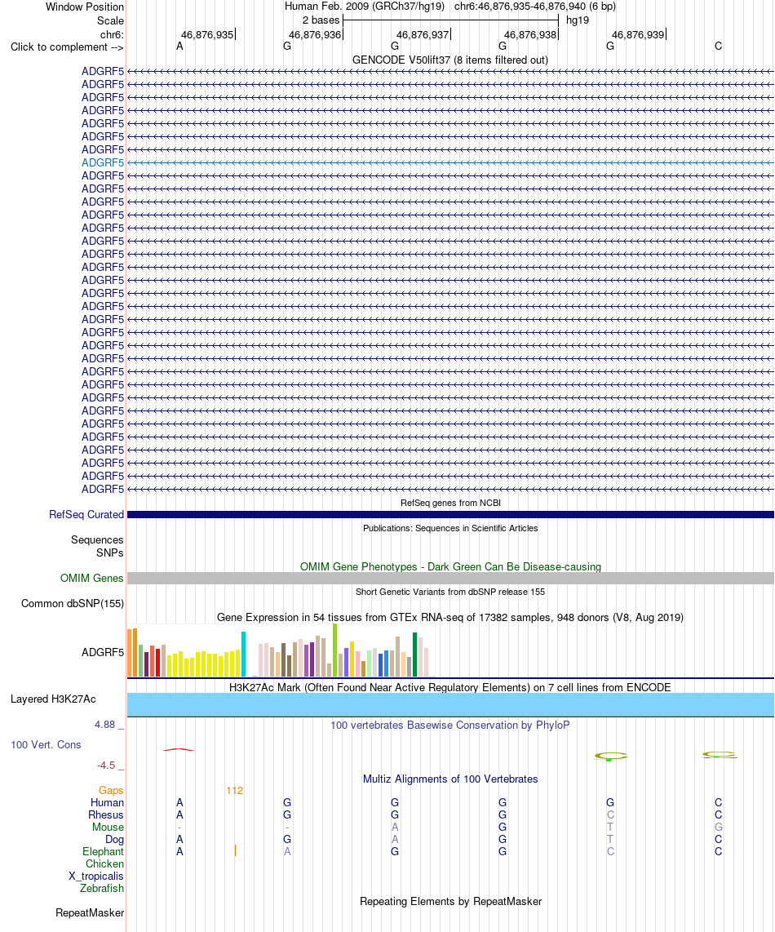Click the RepeatMasker track label
Screen dimensions: 775x932
tap(90, 913)
